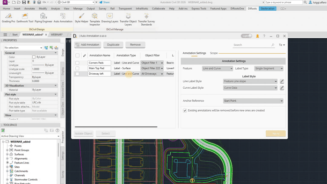The image size is (327, 184).
Task: Open user account icon in Auto Annotation
Action: click(258, 36)
